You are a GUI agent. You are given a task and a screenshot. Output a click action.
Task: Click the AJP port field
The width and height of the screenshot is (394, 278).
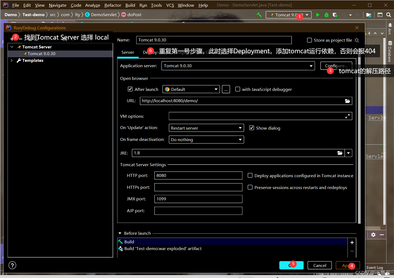tap(198, 211)
